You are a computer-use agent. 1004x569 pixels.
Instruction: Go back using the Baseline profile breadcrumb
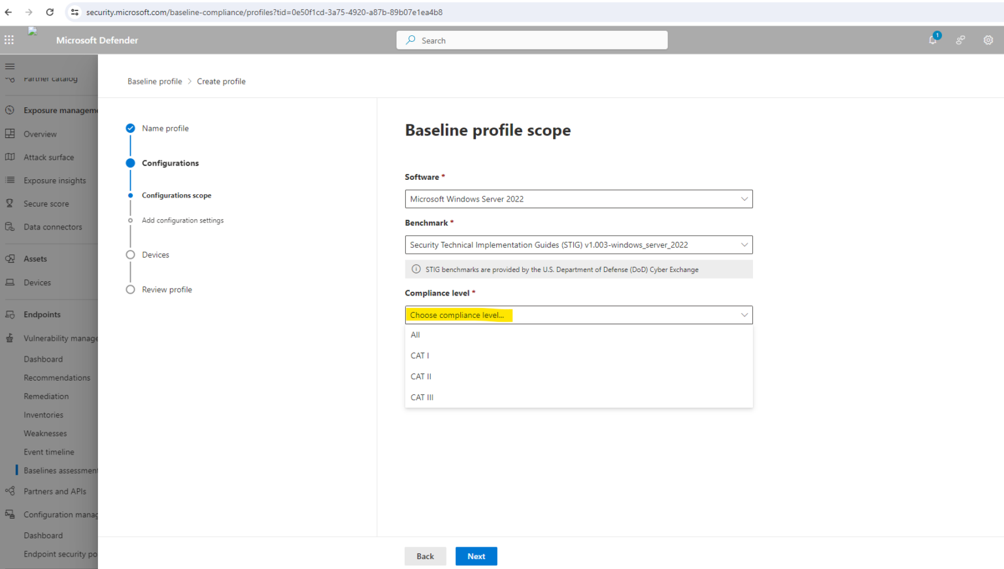tap(155, 81)
